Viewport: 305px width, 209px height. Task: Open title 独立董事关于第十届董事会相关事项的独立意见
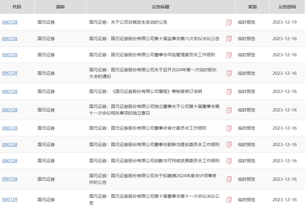[x=154, y=110]
